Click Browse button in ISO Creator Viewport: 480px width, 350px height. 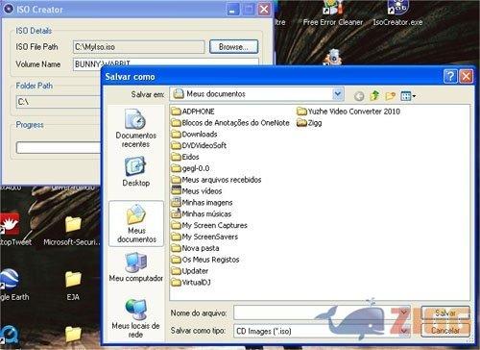point(233,47)
